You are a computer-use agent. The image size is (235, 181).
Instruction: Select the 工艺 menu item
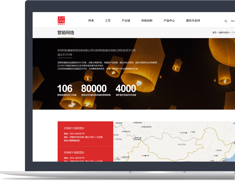point(108,21)
